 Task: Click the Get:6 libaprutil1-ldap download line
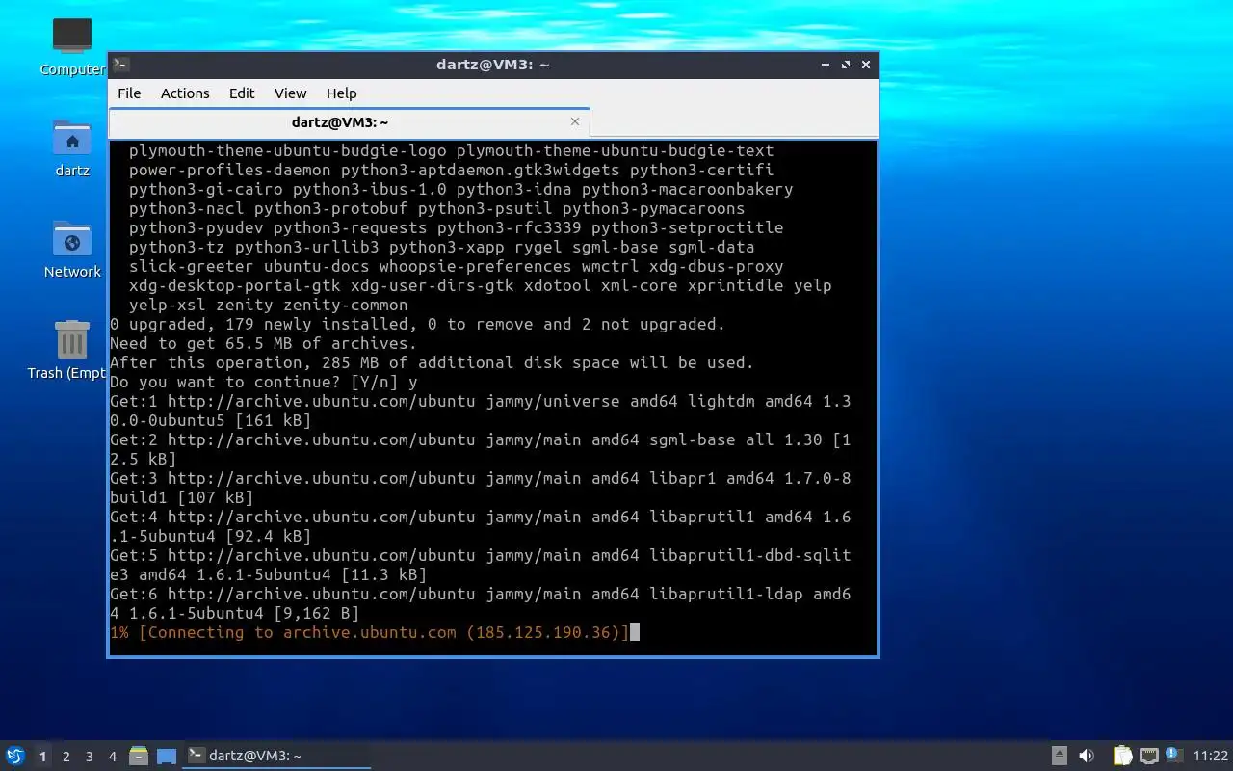pyautogui.click(x=481, y=603)
